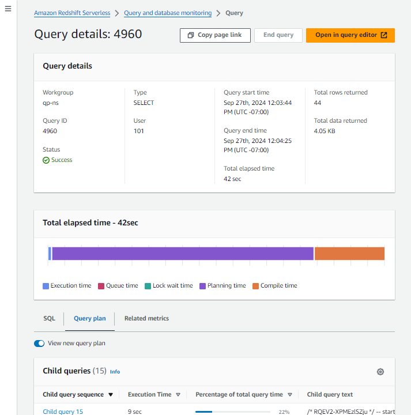Open the Child query 15 link
The height and width of the screenshot is (415, 411).
pos(63,412)
